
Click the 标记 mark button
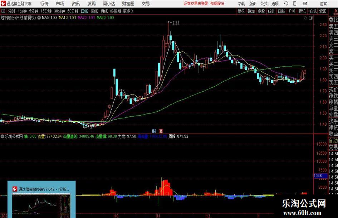click(302, 11)
